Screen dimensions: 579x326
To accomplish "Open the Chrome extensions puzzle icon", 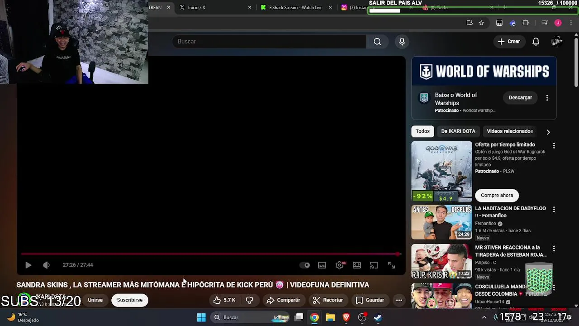I will (526, 23).
